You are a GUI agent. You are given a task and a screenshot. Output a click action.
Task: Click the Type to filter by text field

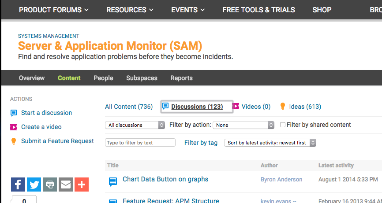[x=140, y=143]
